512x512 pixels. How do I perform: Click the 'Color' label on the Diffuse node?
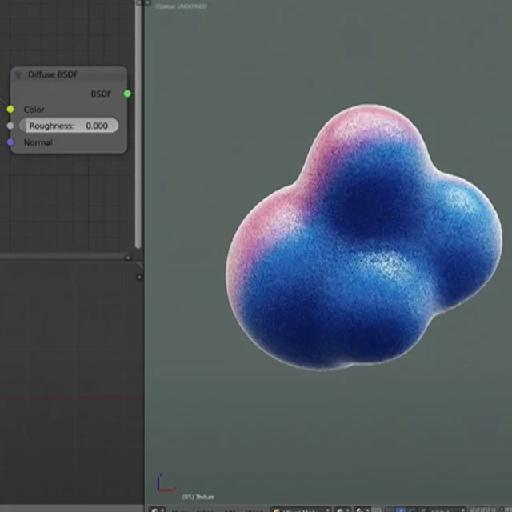tap(34, 110)
